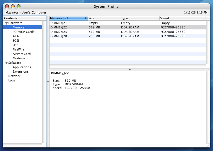Open the Modems section
Viewport: 213px width, 151px height.
tap(19, 58)
